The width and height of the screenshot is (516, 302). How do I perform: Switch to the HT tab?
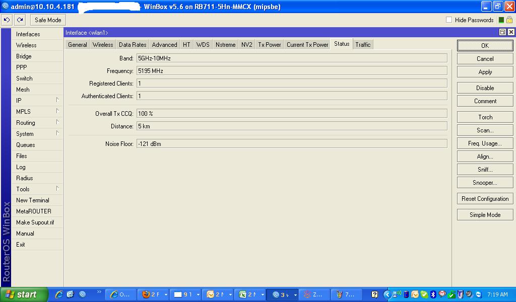(186, 45)
